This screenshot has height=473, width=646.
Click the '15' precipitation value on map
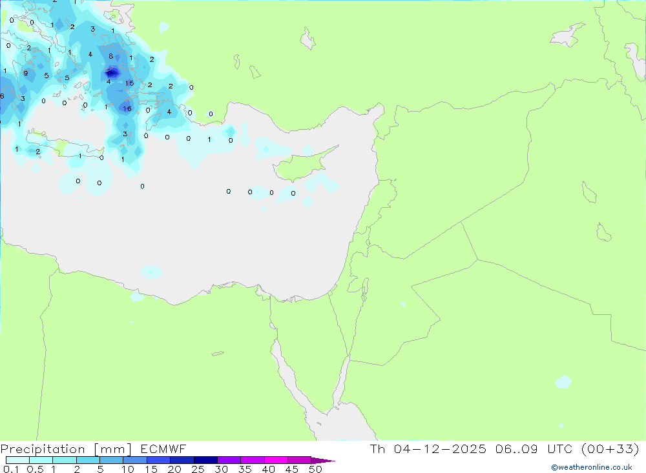(130, 83)
